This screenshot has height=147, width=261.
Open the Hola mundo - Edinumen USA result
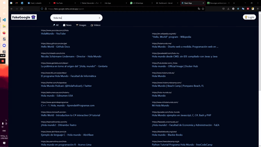click(x=57, y=96)
